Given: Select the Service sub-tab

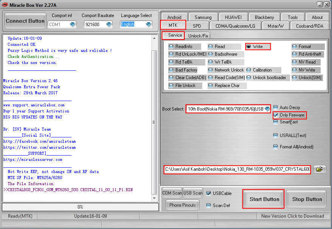Looking at the screenshot, I should 174,35.
